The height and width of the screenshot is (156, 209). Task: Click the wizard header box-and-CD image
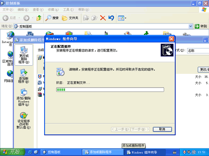point(167,50)
